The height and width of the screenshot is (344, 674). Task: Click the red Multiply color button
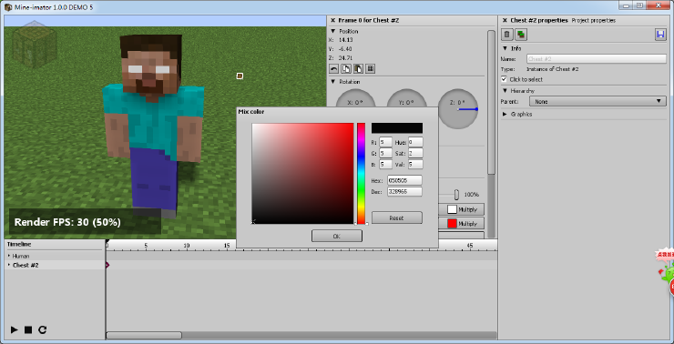462,224
